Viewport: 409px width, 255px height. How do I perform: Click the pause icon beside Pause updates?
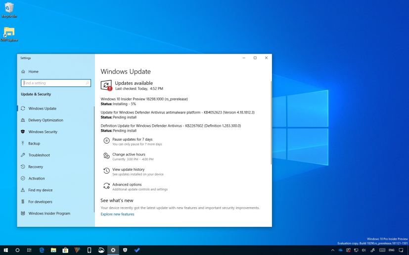(x=106, y=141)
